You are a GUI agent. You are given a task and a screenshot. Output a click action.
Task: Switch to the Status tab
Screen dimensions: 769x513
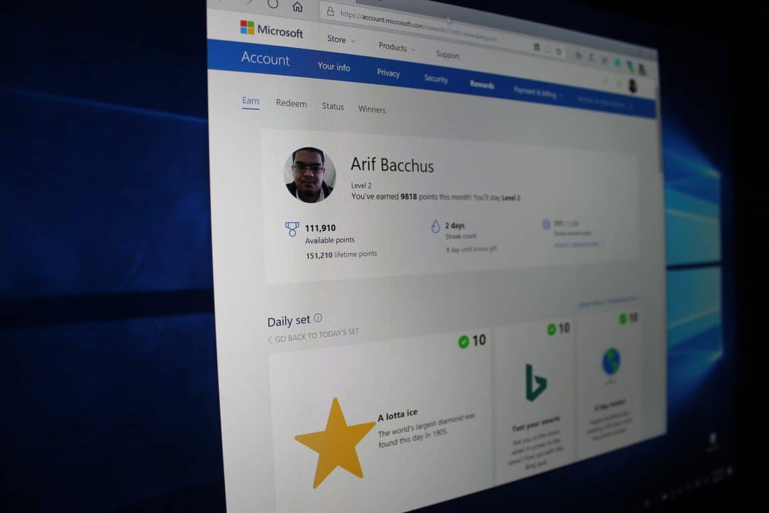(332, 106)
